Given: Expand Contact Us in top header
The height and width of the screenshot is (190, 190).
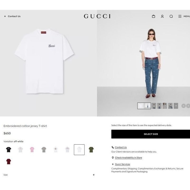Looking at the screenshot, I should [x=12, y=16].
